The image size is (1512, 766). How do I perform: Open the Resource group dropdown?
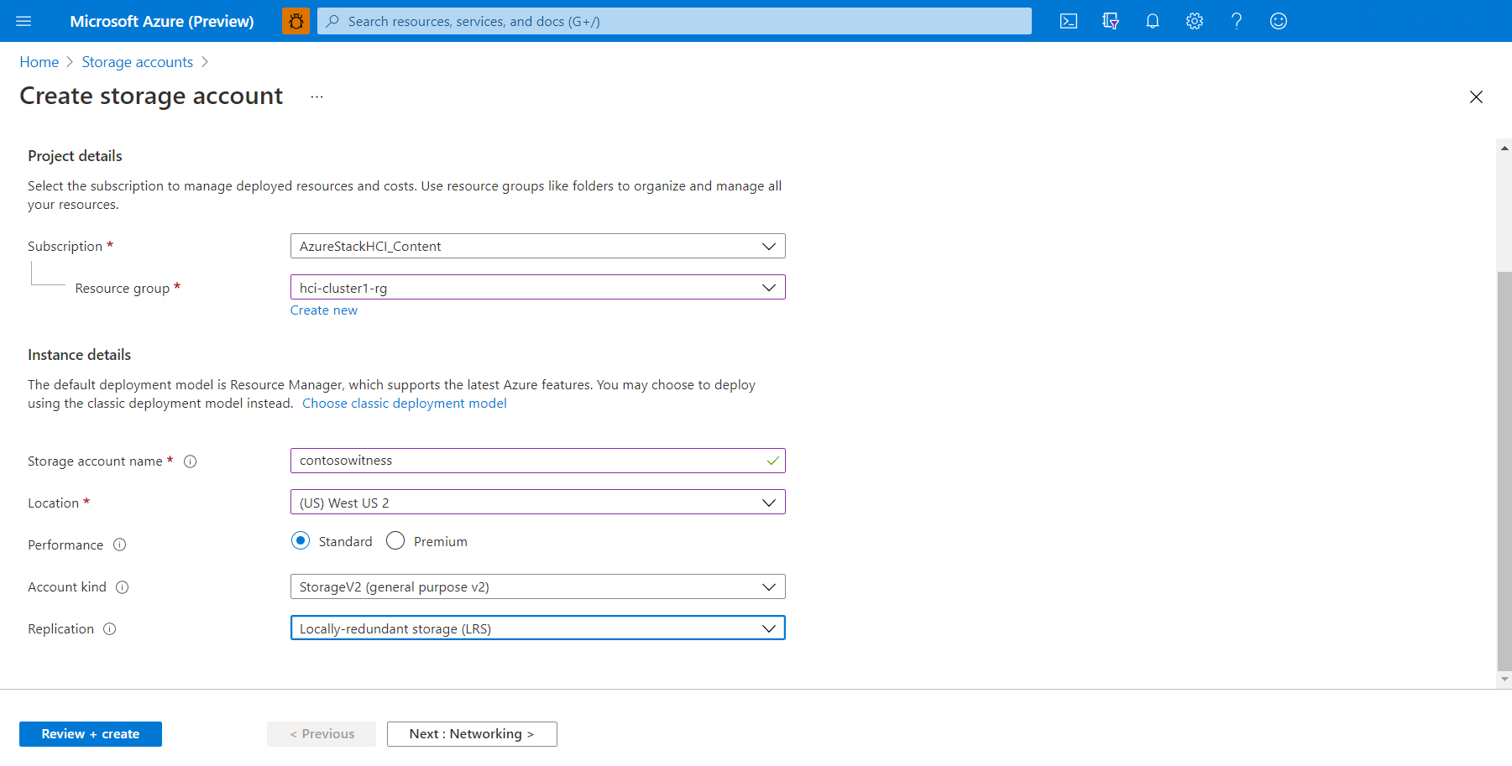(x=537, y=288)
